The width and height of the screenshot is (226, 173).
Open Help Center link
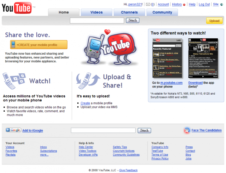[x=86, y=147]
